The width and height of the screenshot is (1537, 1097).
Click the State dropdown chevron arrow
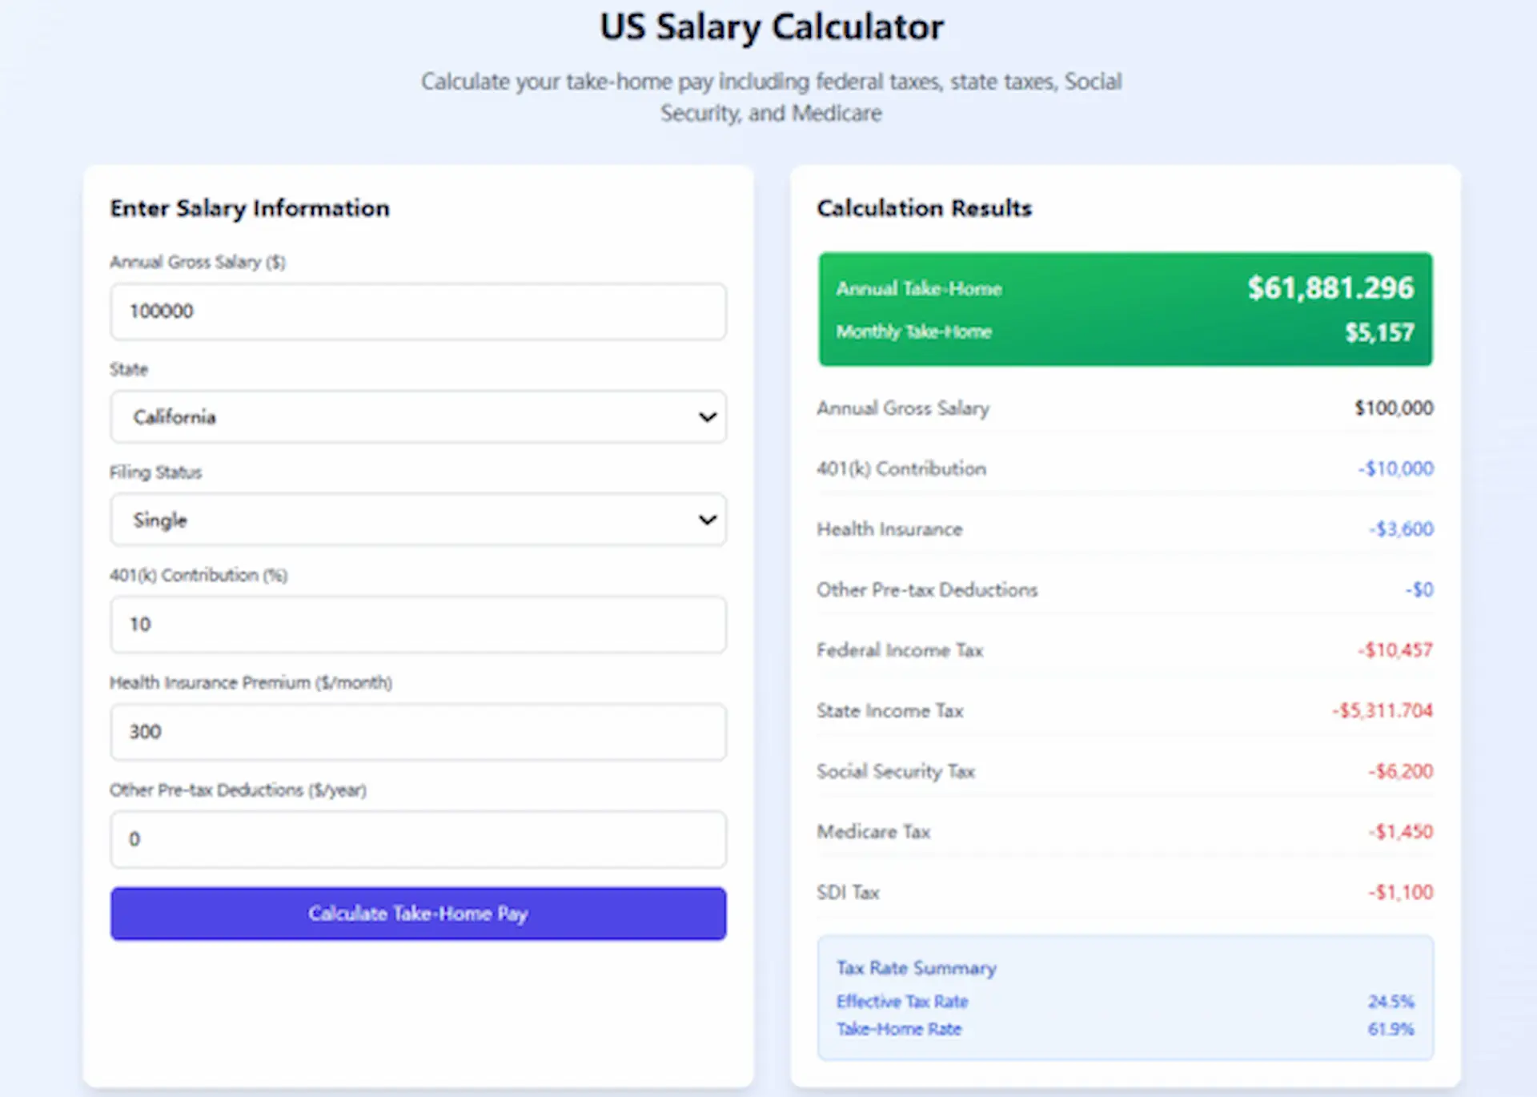click(x=707, y=417)
